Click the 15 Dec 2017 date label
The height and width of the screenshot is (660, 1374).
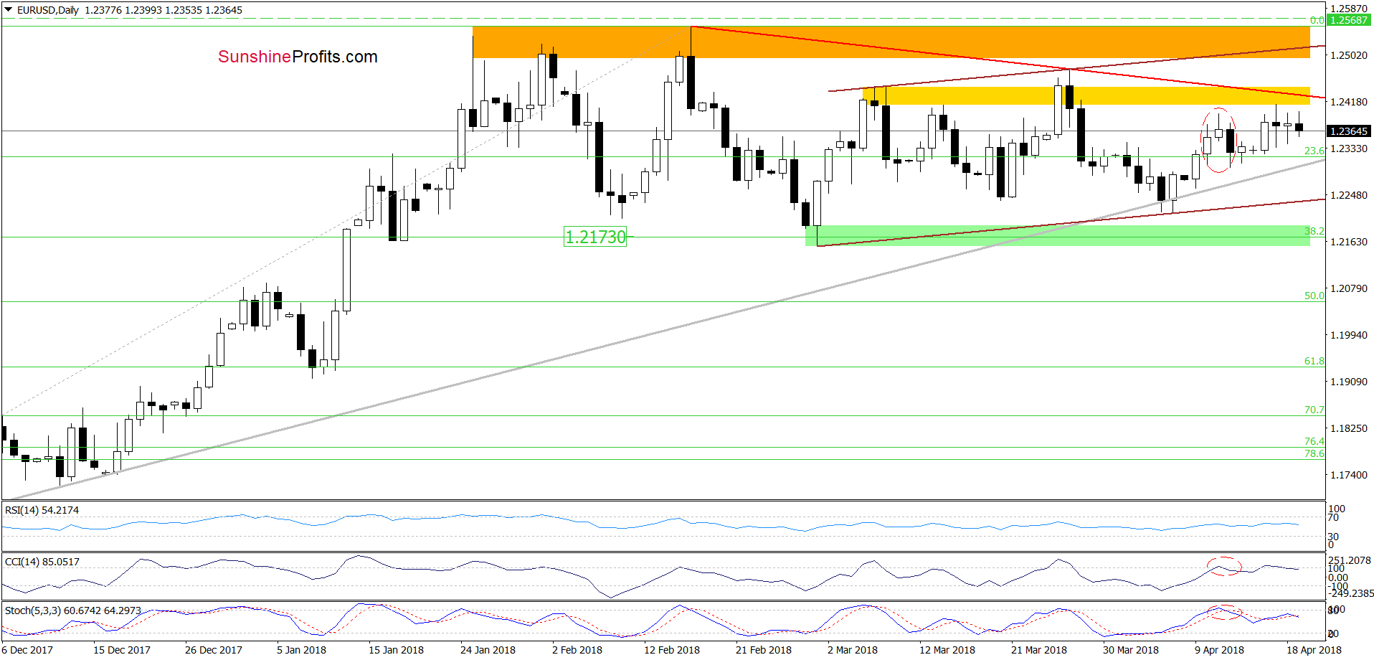pyautogui.click(x=122, y=650)
